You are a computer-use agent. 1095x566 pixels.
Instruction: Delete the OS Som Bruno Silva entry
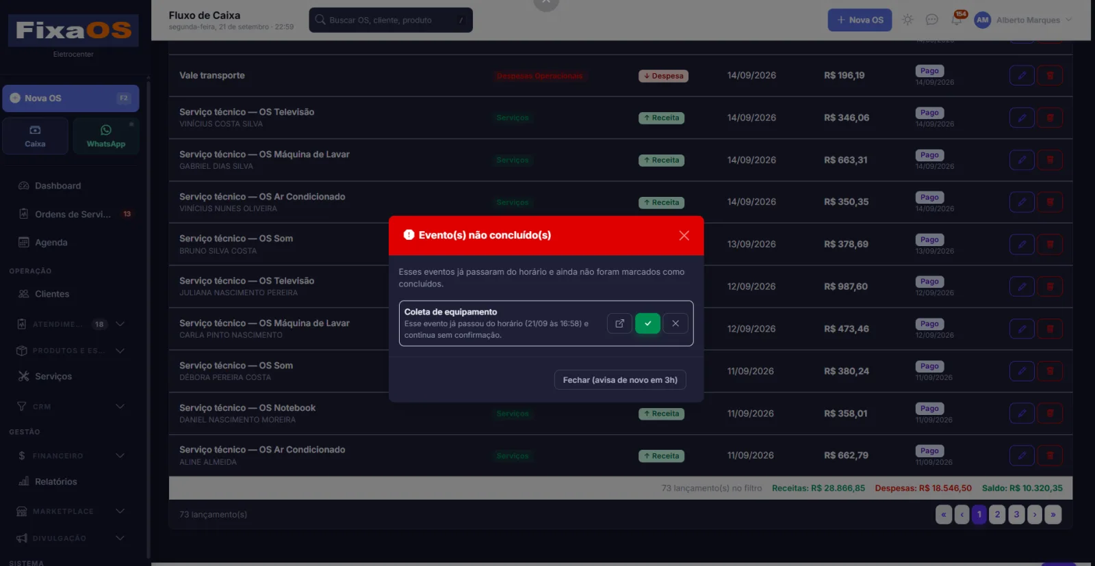(x=1050, y=244)
